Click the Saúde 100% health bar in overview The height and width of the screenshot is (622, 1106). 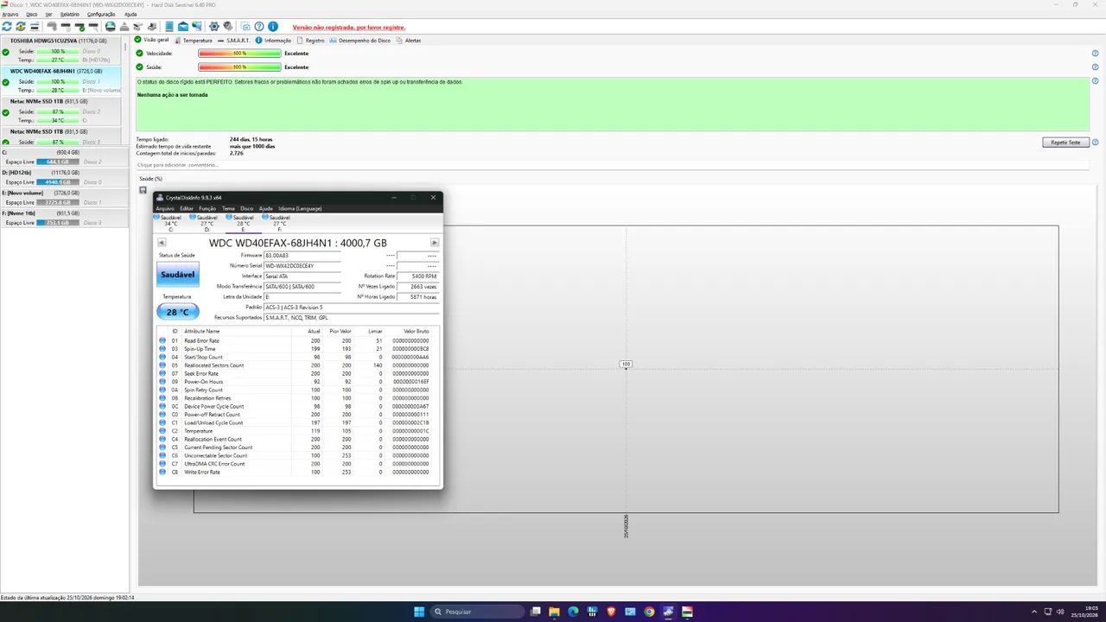(x=239, y=67)
